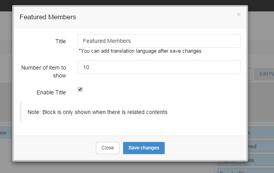Select the block ending in 'ew' on left

pos(6,133)
